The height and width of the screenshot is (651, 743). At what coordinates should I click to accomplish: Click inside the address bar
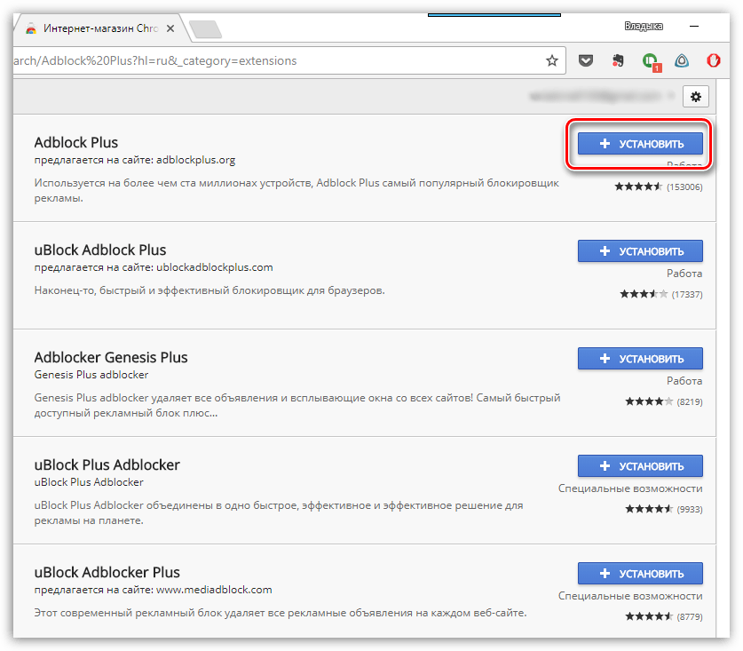(266, 60)
